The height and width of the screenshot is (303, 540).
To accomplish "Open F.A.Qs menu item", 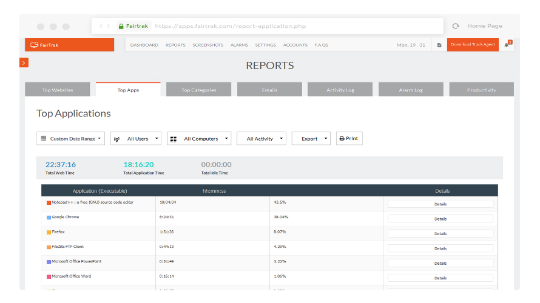I will pyautogui.click(x=322, y=45).
